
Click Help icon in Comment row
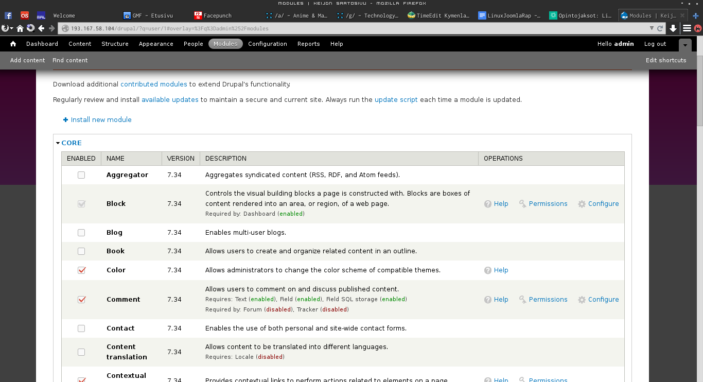pyautogui.click(x=488, y=300)
